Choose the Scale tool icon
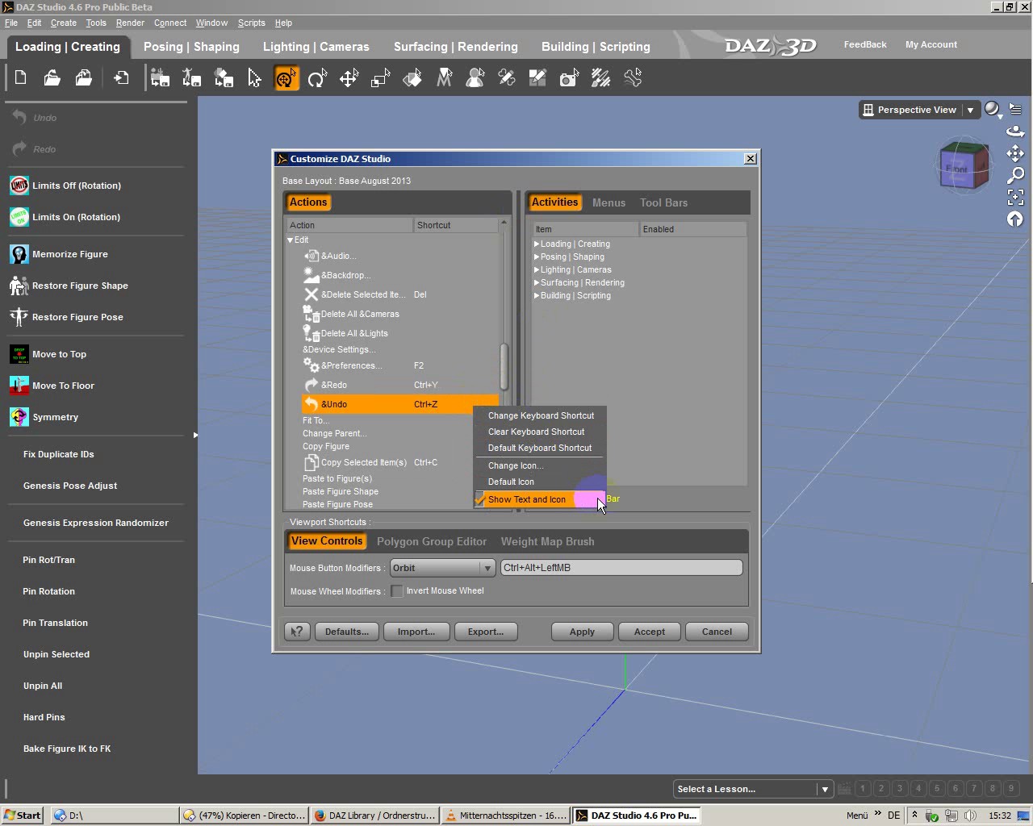This screenshot has width=1033, height=826. pyautogui.click(x=380, y=78)
